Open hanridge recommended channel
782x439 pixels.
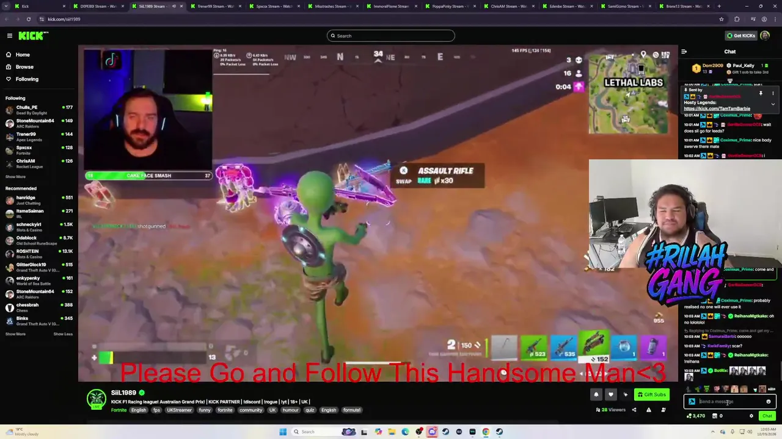pos(39,200)
